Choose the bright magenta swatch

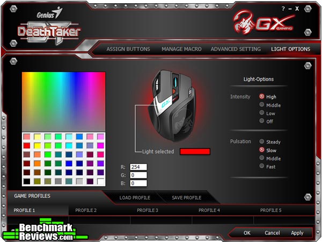tap(101, 146)
